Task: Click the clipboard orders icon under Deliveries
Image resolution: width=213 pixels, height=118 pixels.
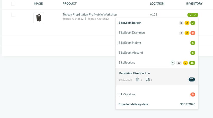Action: coord(137,79)
